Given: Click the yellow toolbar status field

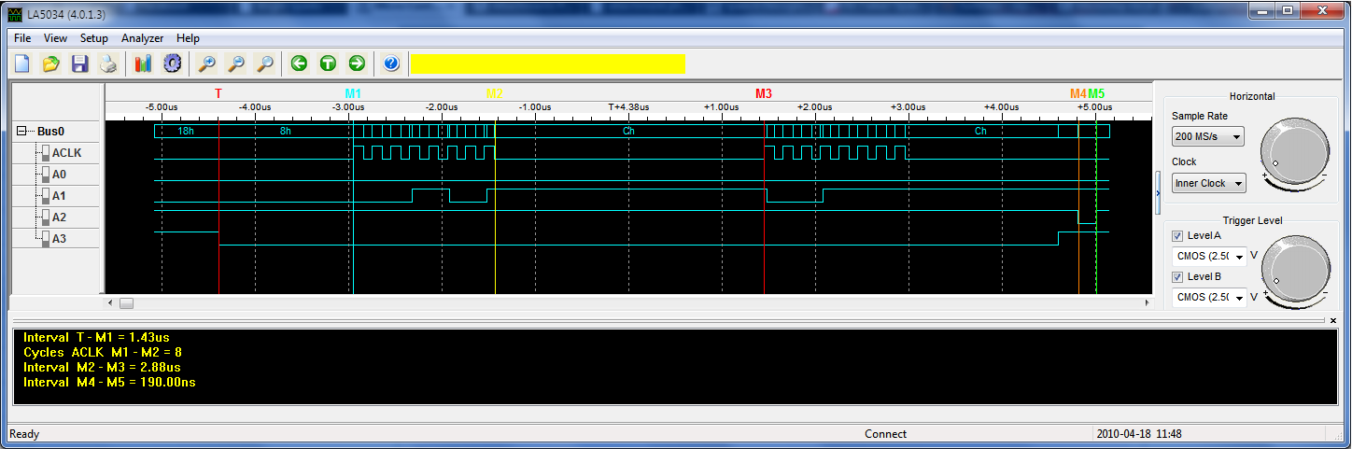Looking at the screenshot, I should point(547,63).
